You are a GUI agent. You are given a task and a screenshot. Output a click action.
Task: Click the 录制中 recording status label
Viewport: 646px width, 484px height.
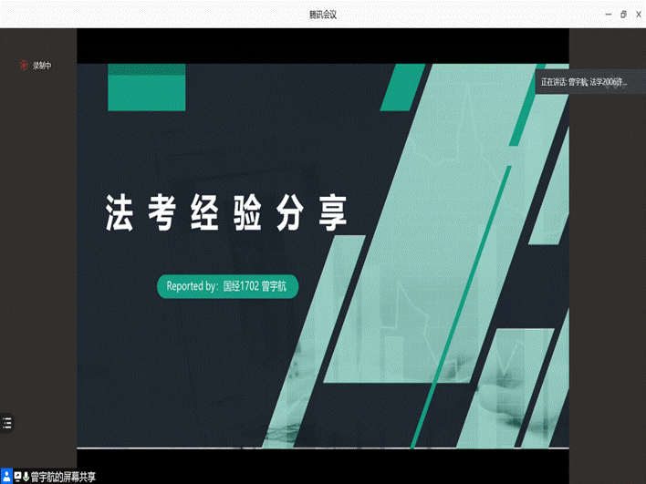tap(42, 65)
